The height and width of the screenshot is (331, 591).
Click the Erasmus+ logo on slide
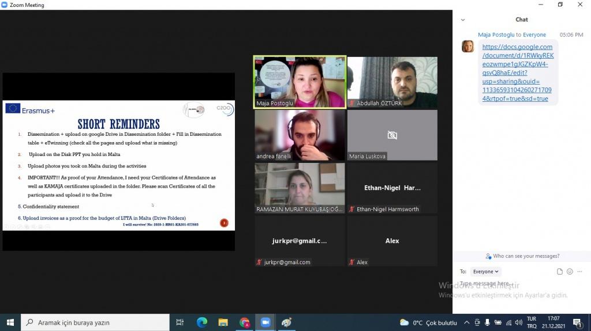tap(30, 109)
